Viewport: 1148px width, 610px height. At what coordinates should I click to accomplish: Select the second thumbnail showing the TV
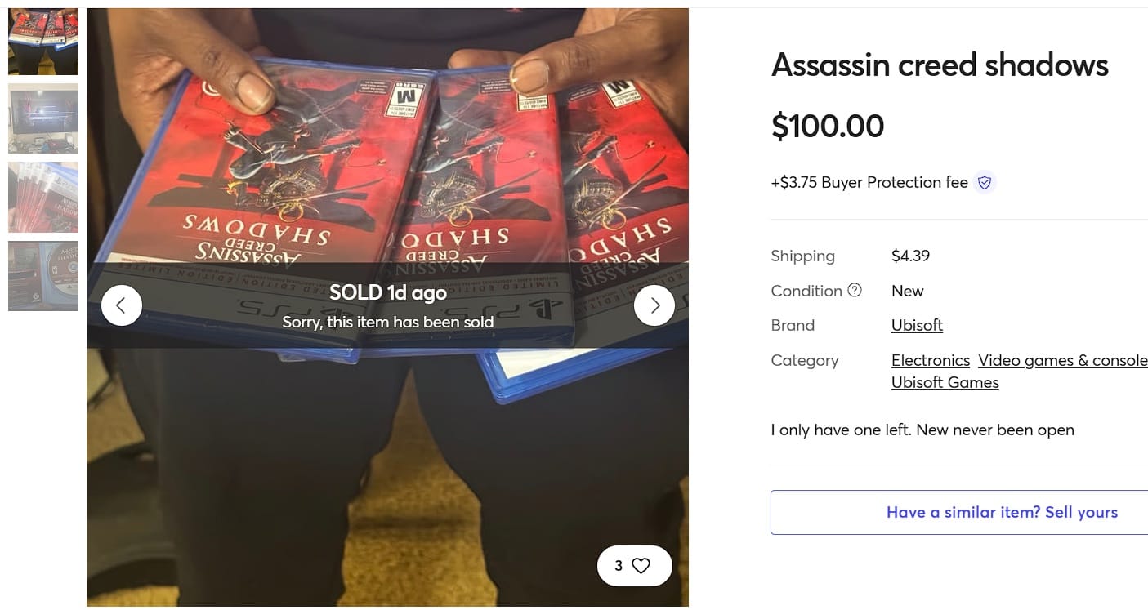[43, 118]
